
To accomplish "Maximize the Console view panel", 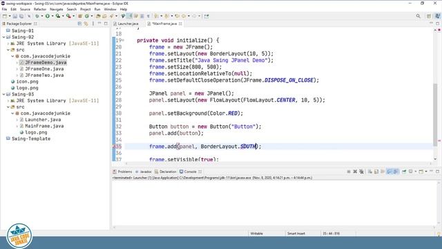I will click(437, 172).
